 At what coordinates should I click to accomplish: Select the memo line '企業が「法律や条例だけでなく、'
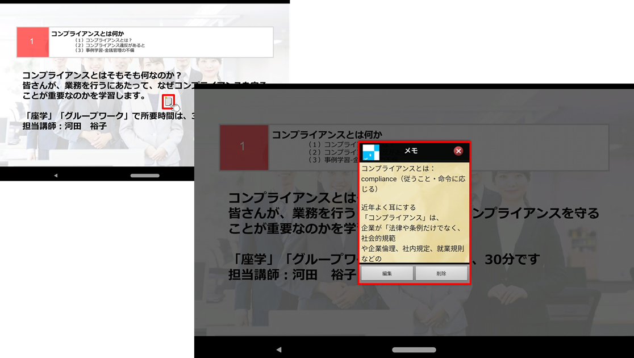pos(411,228)
